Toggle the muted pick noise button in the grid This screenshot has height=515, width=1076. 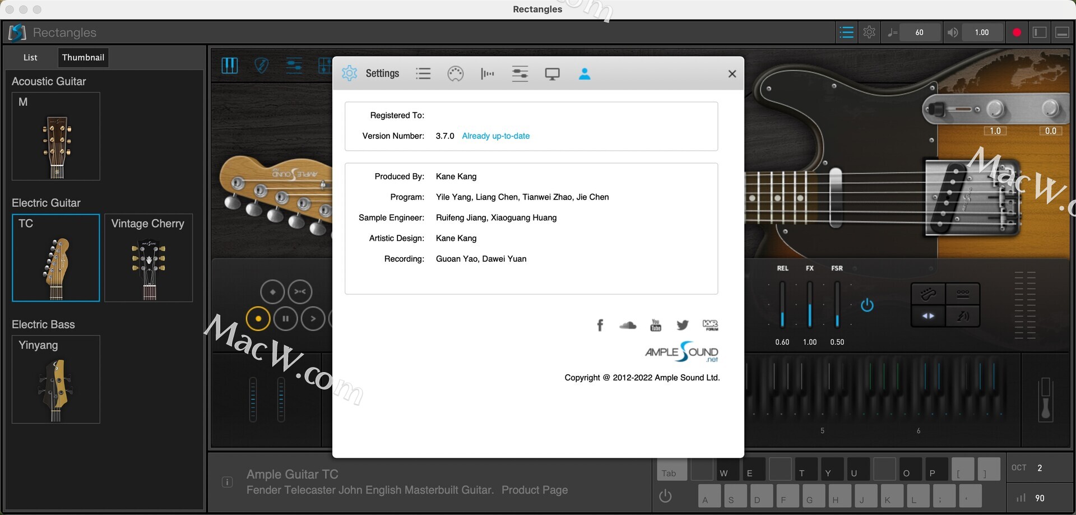click(x=963, y=316)
